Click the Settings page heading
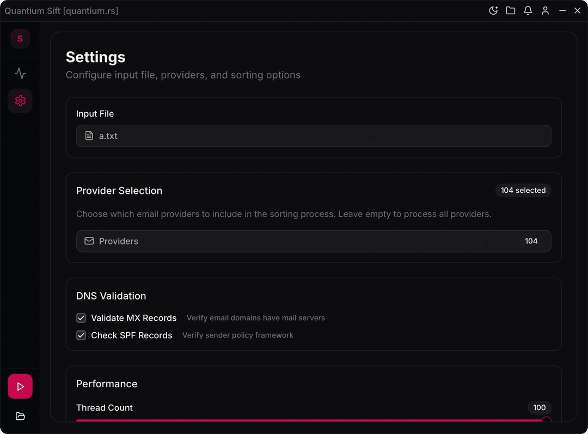 click(x=96, y=57)
